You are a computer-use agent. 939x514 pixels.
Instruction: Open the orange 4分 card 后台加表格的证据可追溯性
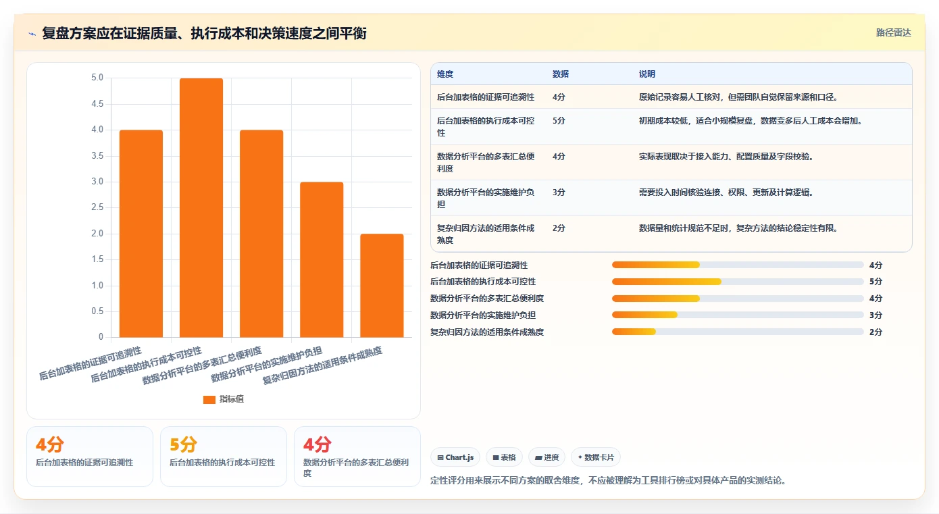click(90, 457)
